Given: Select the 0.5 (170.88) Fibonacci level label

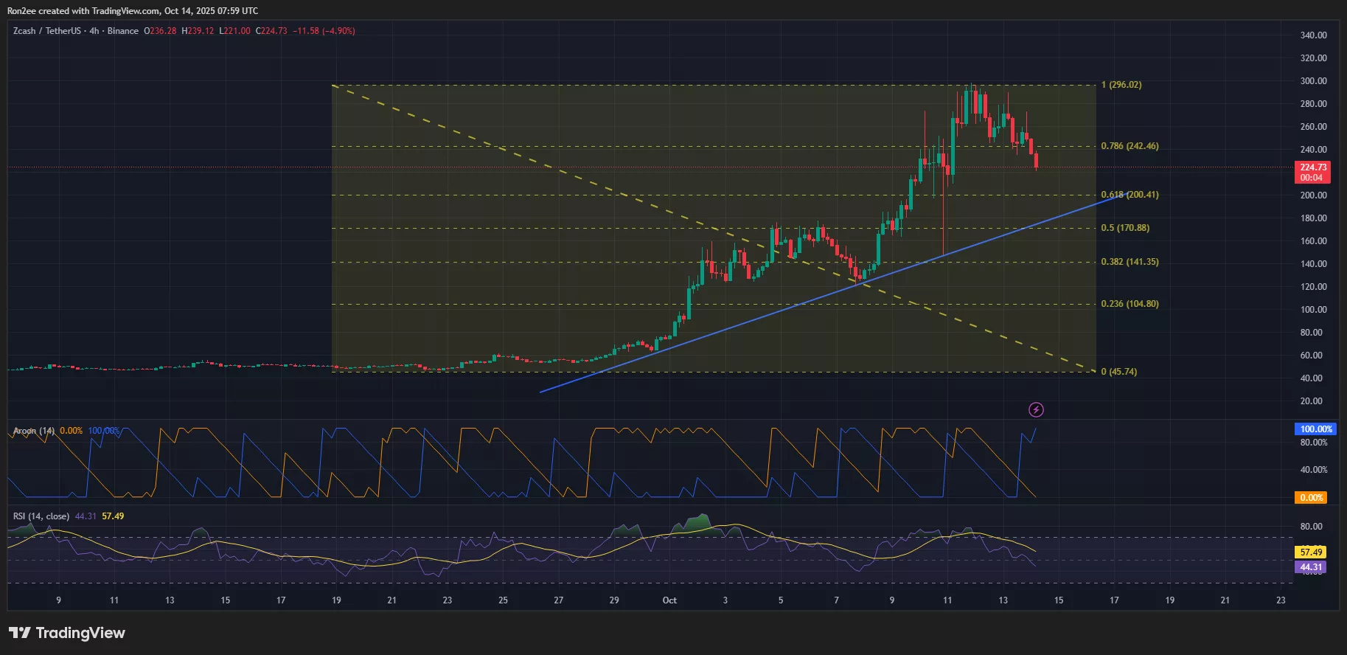Looking at the screenshot, I should [x=1125, y=228].
